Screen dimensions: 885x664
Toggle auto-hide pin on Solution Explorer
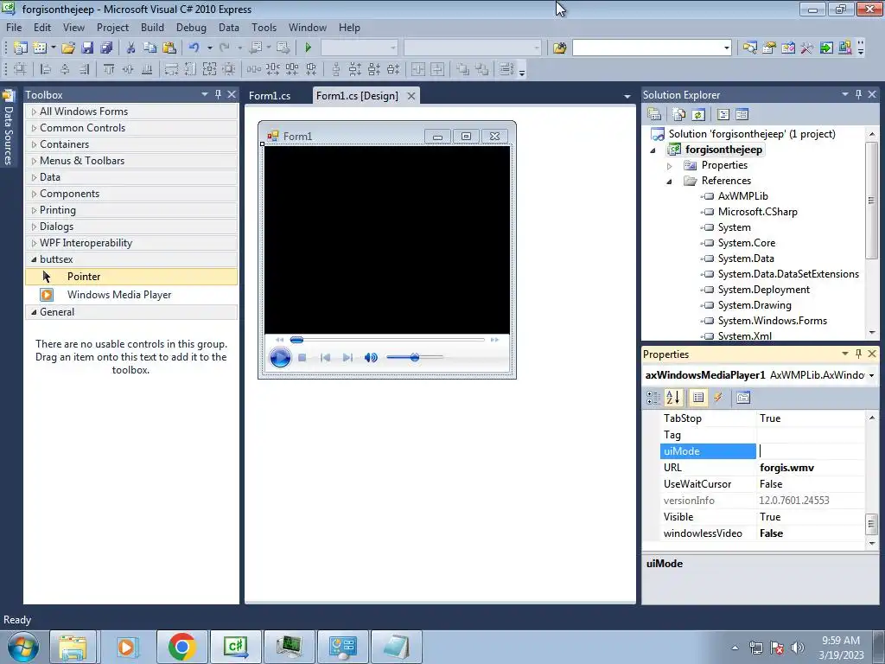pyautogui.click(x=858, y=94)
